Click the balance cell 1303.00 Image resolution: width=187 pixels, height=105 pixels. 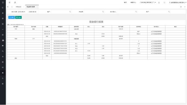121,58
